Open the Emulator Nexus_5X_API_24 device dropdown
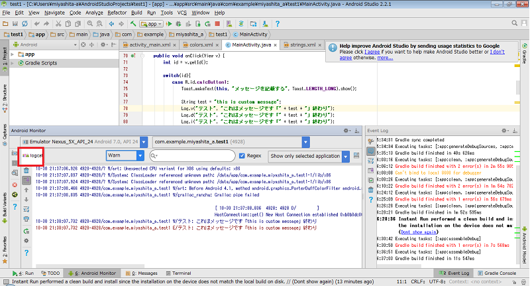The width and height of the screenshot is (530, 286). (83, 142)
